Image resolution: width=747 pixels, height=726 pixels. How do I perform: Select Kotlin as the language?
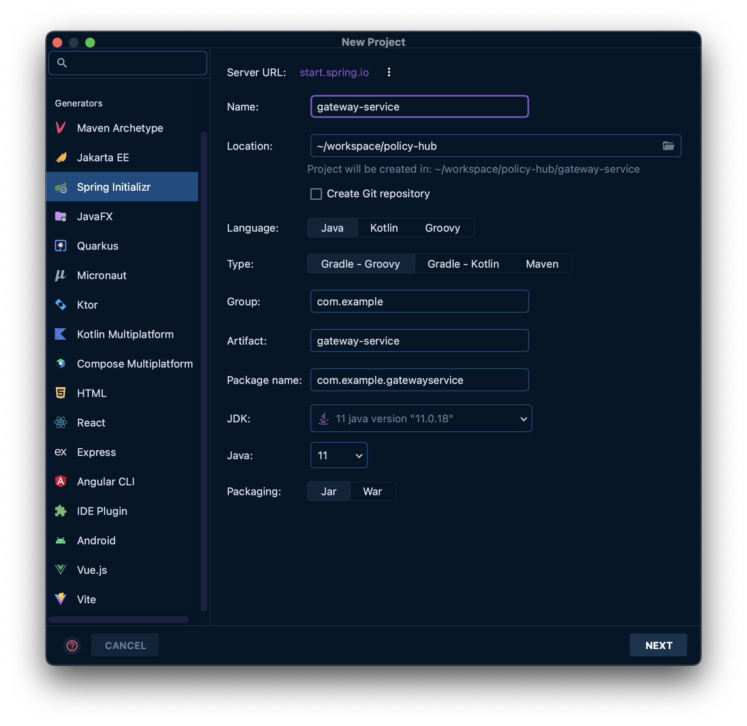(384, 228)
